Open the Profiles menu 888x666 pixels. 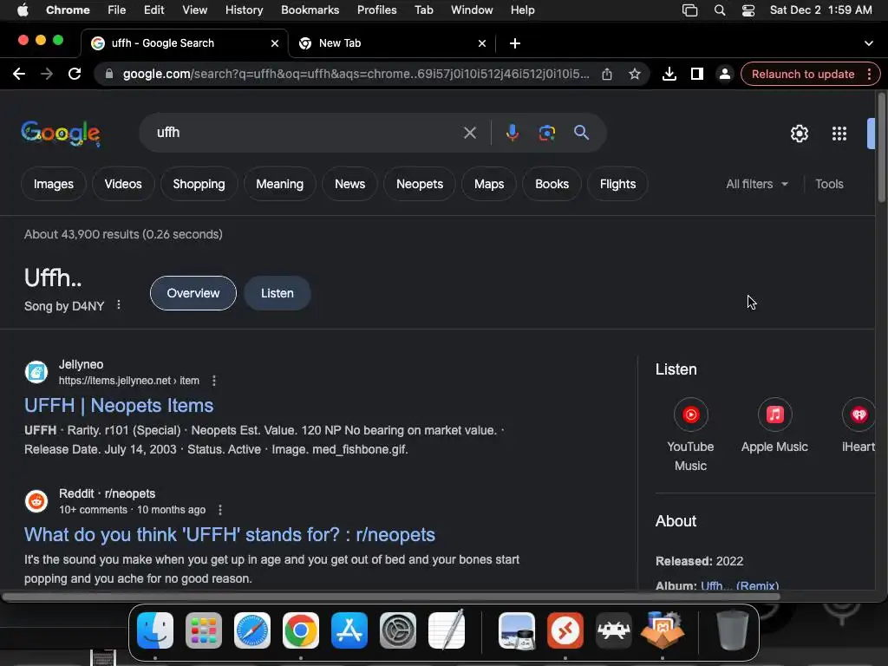[x=376, y=10]
